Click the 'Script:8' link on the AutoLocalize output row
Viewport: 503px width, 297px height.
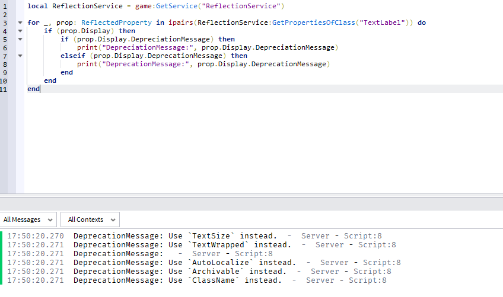tap(382, 263)
